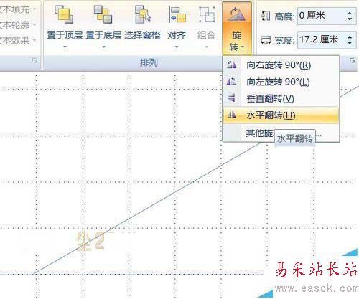The height and width of the screenshot is (299, 359).
Task: Click the Rotate (旋转) button icon
Action: pyautogui.click(x=236, y=14)
